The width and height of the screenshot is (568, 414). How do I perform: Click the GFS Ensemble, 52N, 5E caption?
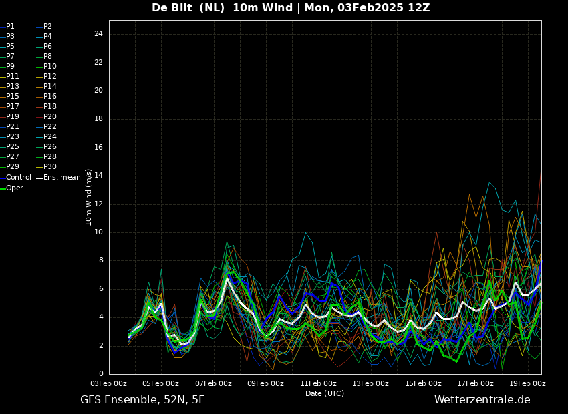[142, 400]
